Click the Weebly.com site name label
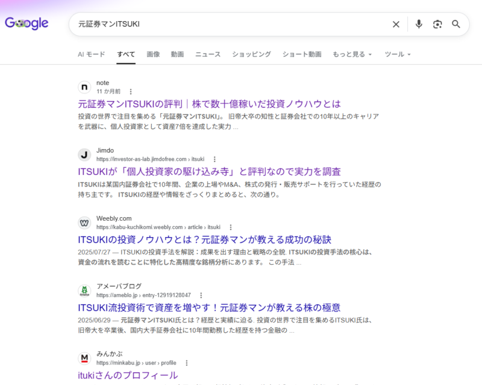 click(x=114, y=218)
